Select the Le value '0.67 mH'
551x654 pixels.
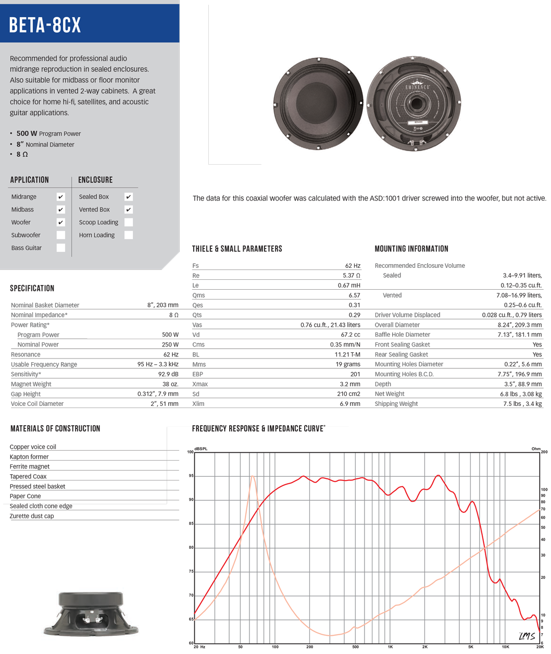tap(349, 286)
